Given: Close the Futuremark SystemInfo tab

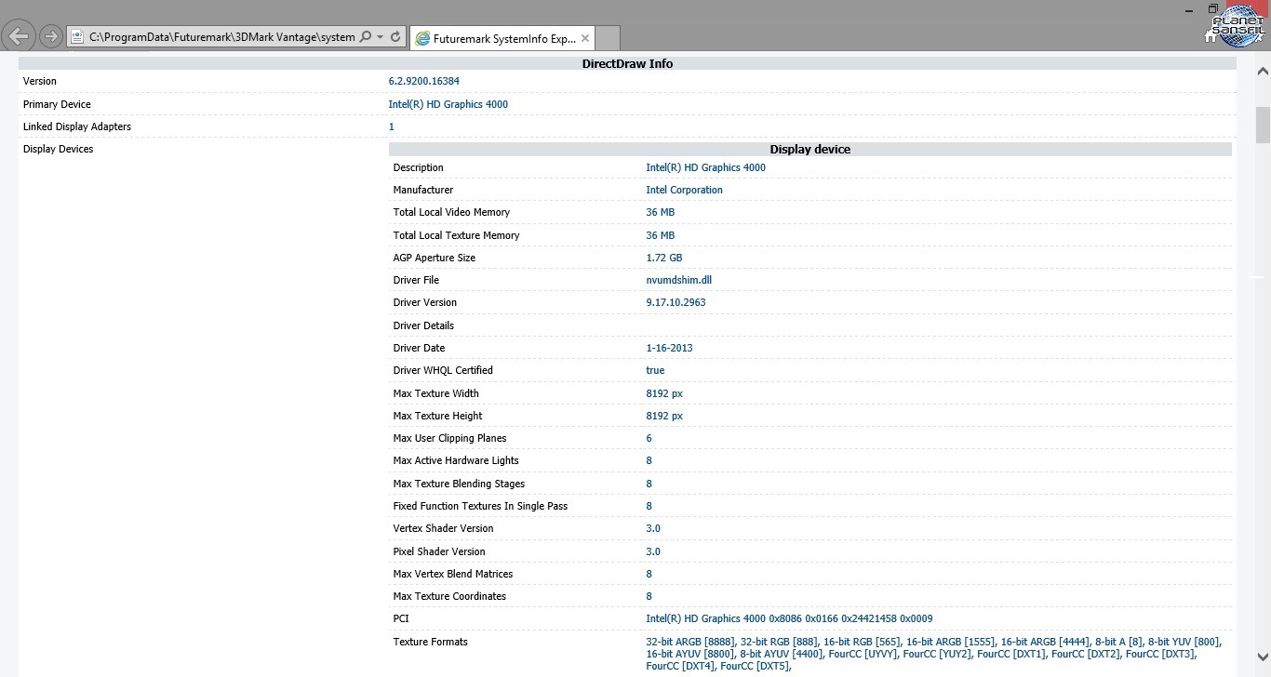Looking at the screenshot, I should 584,38.
